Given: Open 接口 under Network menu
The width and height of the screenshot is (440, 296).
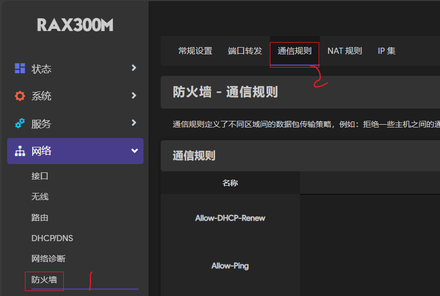Looking at the screenshot, I should point(40,176).
